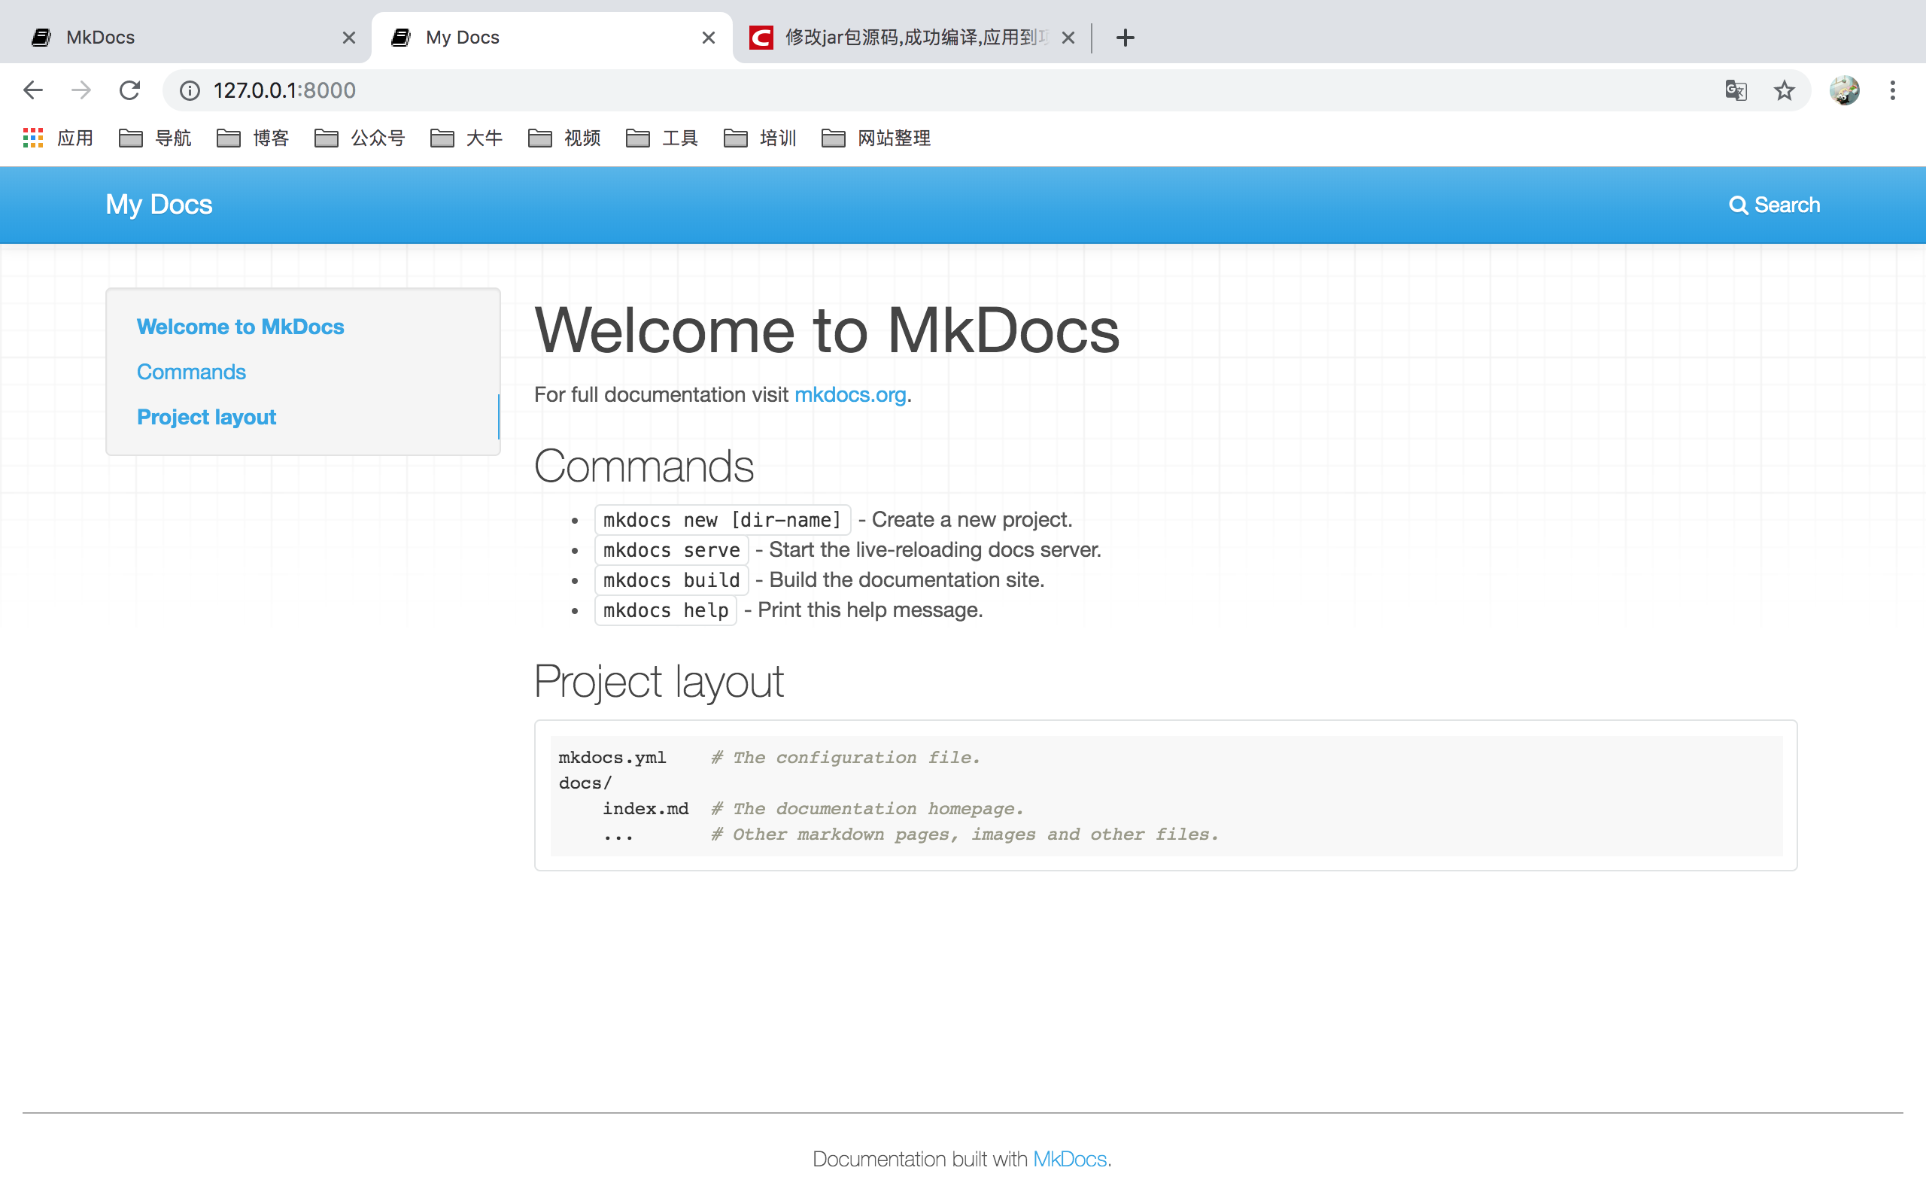Open a new browser tab
The width and height of the screenshot is (1926, 1204).
click(1125, 37)
